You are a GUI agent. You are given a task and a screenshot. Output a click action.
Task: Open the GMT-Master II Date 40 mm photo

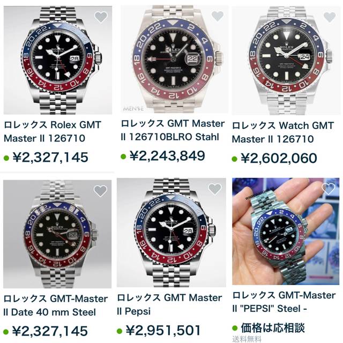[x=57, y=234]
